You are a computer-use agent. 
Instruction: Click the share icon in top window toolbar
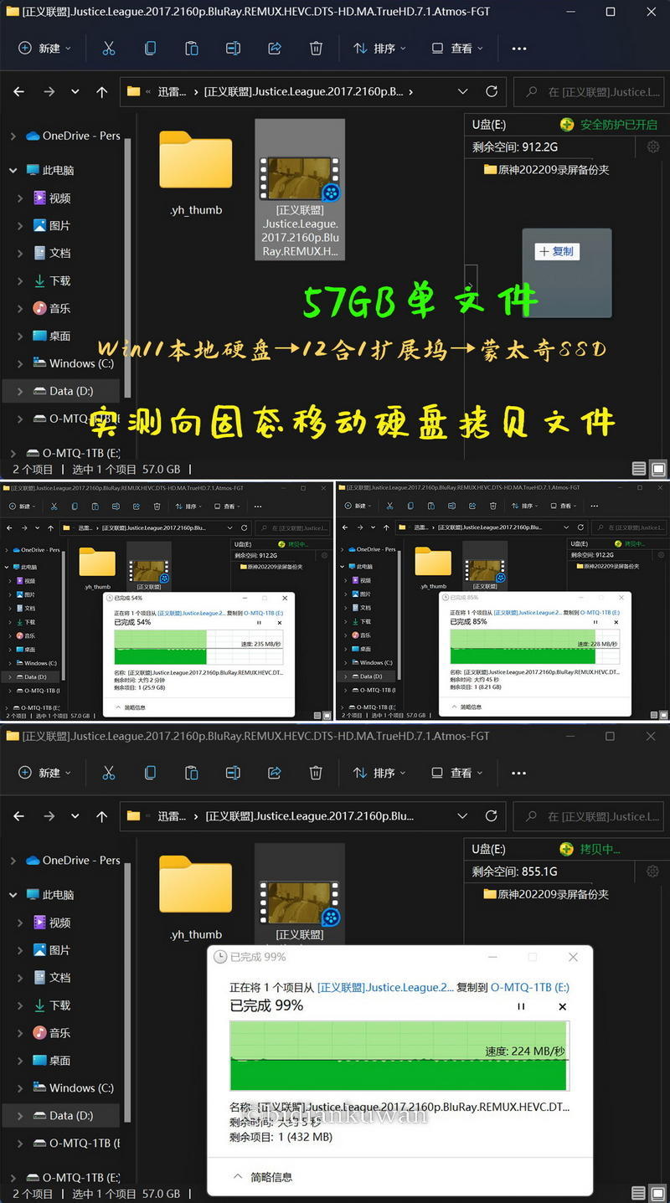pos(275,49)
